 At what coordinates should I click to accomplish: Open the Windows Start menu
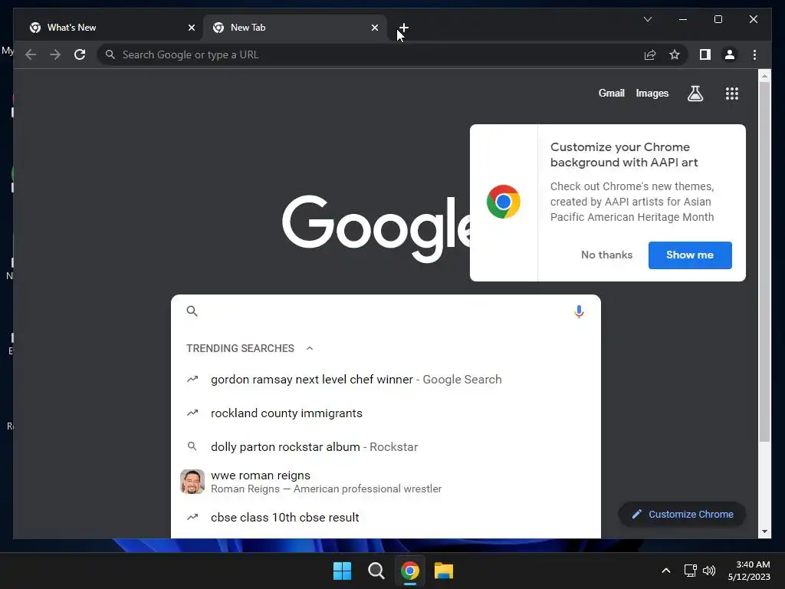(342, 571)
